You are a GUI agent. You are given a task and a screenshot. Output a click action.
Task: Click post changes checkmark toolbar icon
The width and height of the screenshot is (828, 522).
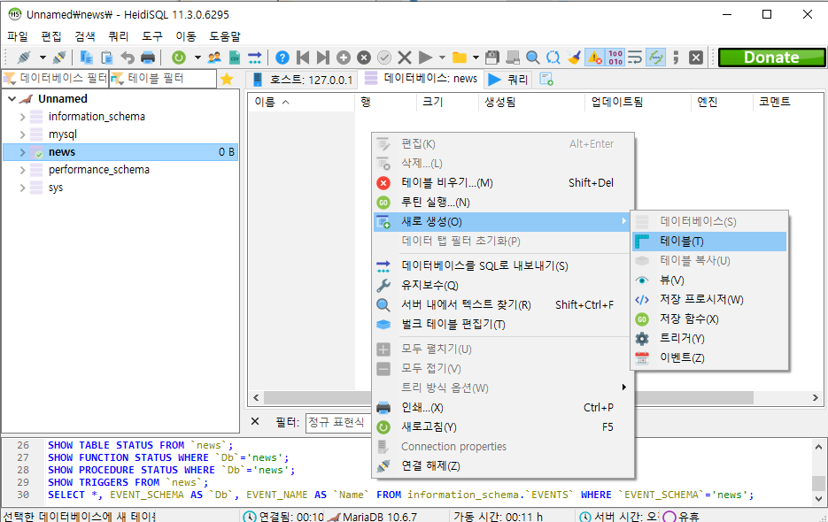click(384, 58)
